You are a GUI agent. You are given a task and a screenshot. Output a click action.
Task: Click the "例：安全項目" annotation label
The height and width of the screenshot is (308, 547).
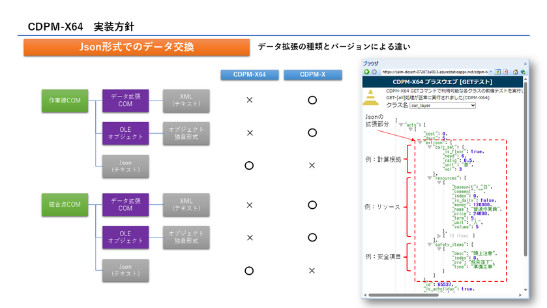pyautogui.click(x=383, y=256)
